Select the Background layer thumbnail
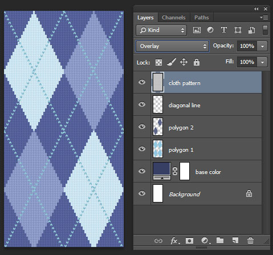The width and height of the screenshot is (273, 255). [x=158, y=193]
